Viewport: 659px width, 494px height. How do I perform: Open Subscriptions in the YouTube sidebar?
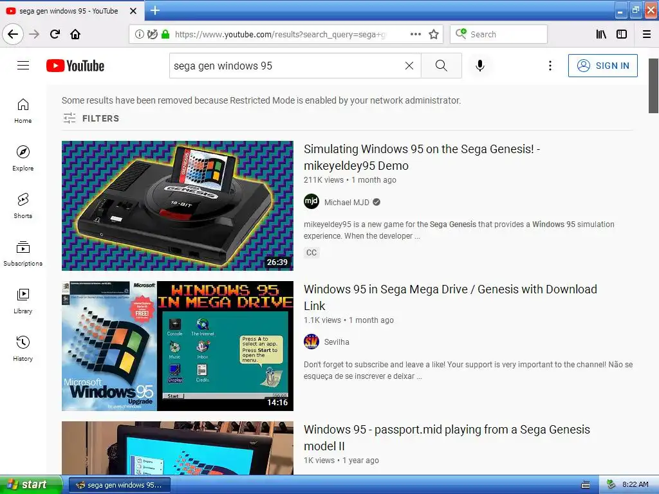[23, 253]
